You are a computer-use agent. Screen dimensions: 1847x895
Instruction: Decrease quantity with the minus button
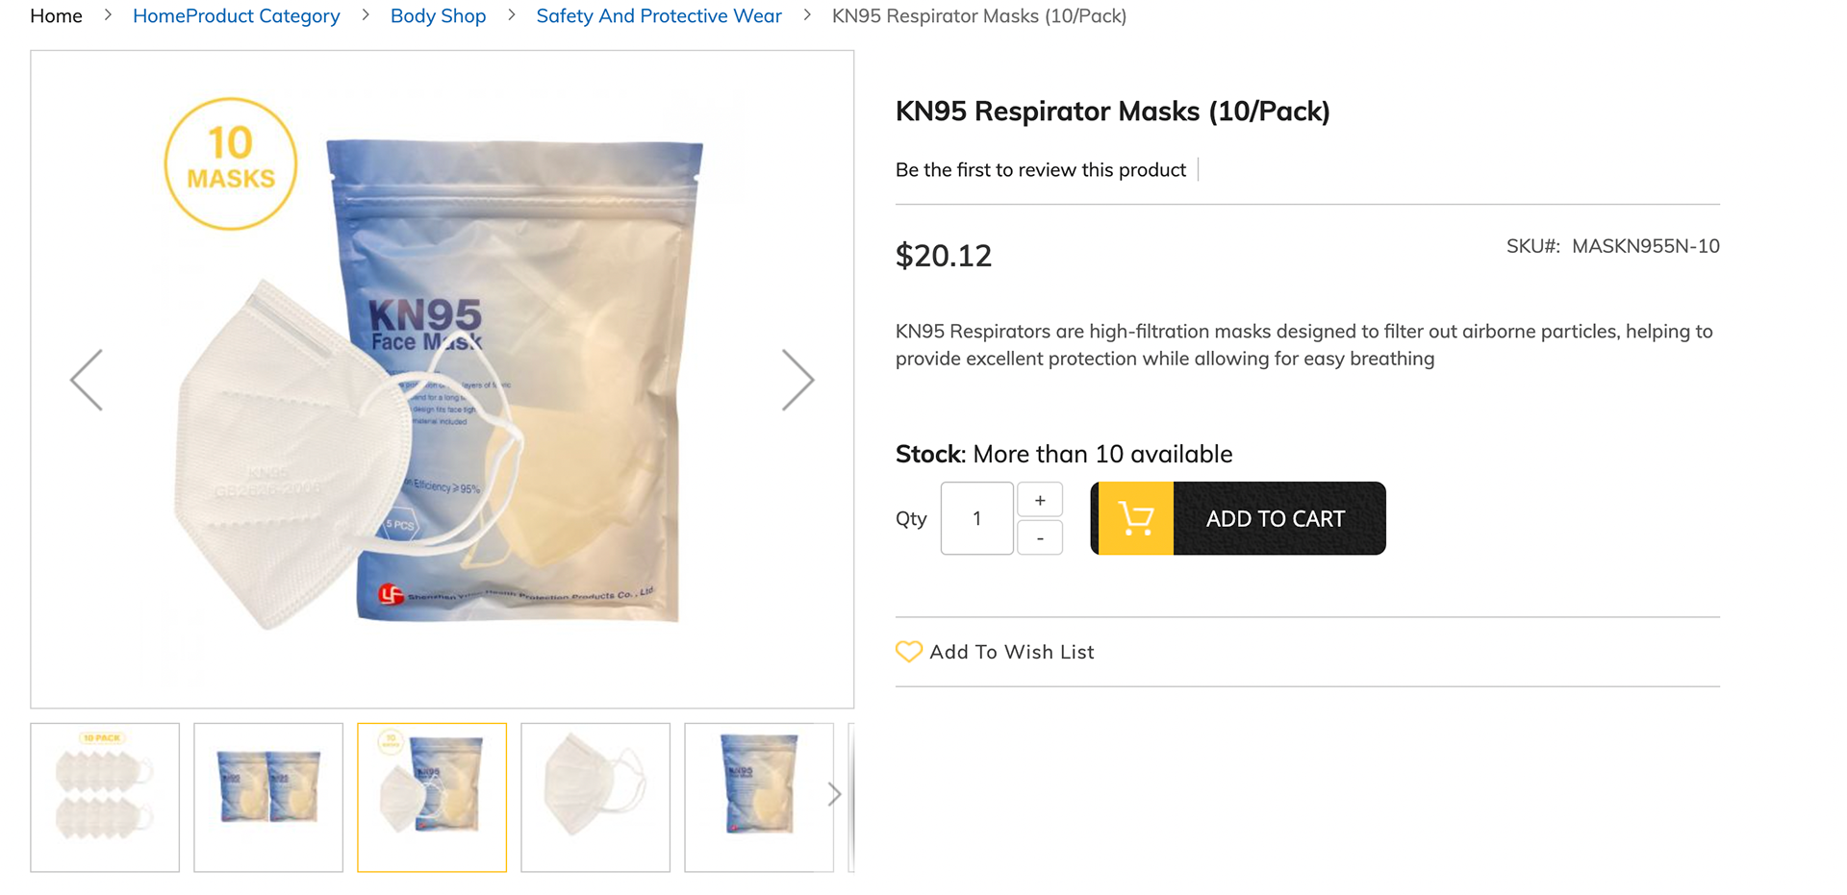pos(1040,538)
